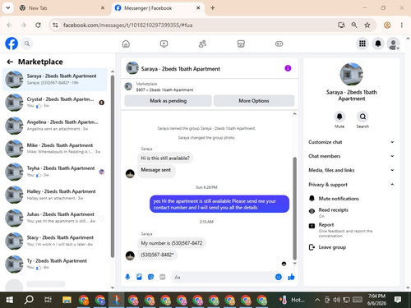
Task: Click the Aa message input field
Action: pos(223,277)
